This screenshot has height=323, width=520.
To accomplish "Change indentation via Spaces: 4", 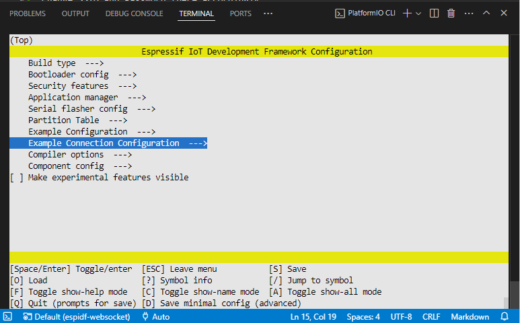I will (363, 317).
